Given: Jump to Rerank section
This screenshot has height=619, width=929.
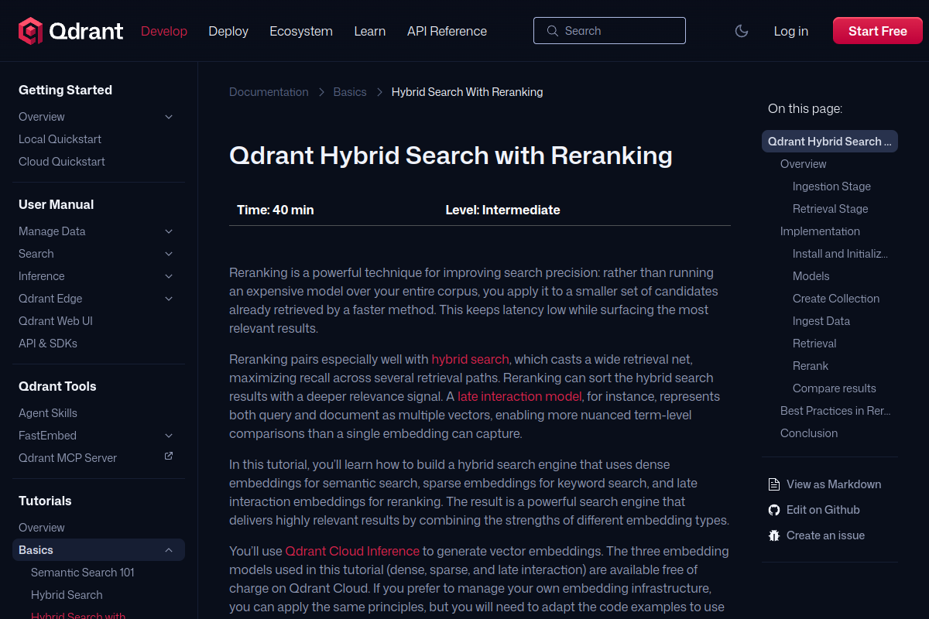Looking at the screenshot, I should [811, 366].
